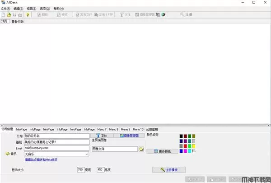Click the icon left of the toolbar globe

tap(158, 15)
